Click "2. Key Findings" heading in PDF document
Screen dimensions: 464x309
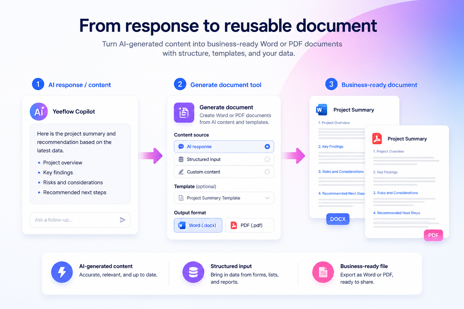pyautogui.click(x=385, y=172)
